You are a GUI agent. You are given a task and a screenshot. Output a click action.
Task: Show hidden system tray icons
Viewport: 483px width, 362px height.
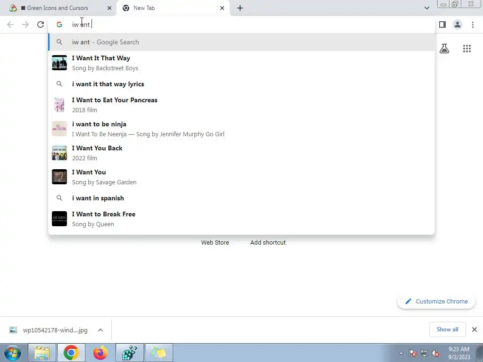401,353
